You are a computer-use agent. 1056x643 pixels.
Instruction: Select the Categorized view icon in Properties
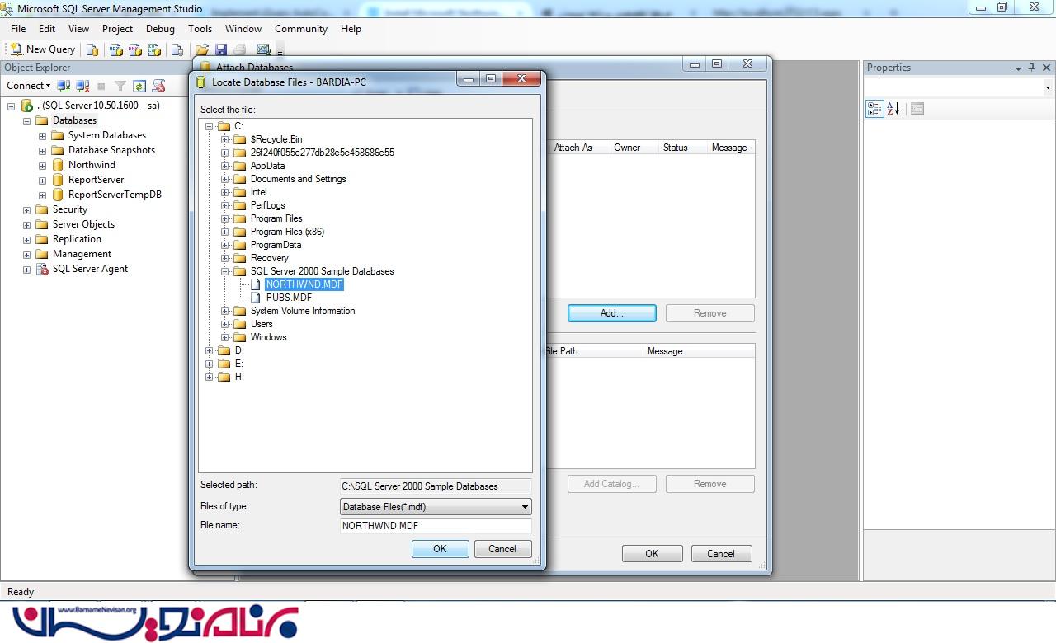pos(874,109)
